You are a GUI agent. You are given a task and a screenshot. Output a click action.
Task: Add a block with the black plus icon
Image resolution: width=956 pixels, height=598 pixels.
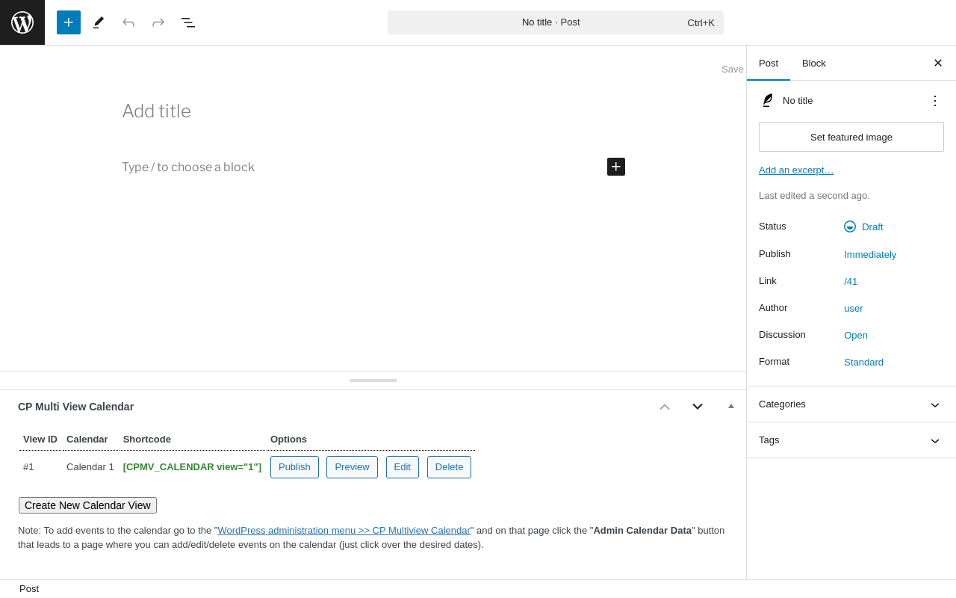[x=616, y=167]
